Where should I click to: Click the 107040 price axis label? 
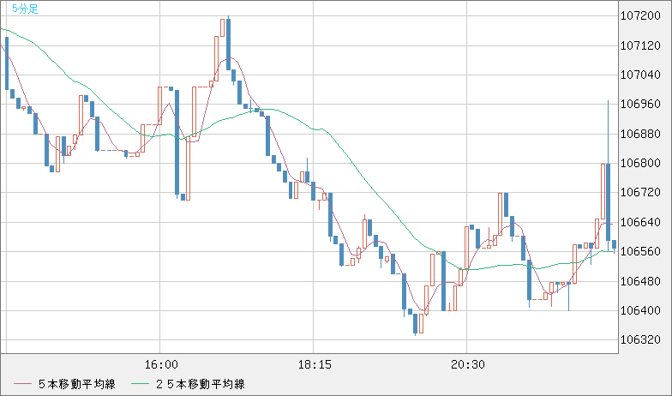[640, 75]
